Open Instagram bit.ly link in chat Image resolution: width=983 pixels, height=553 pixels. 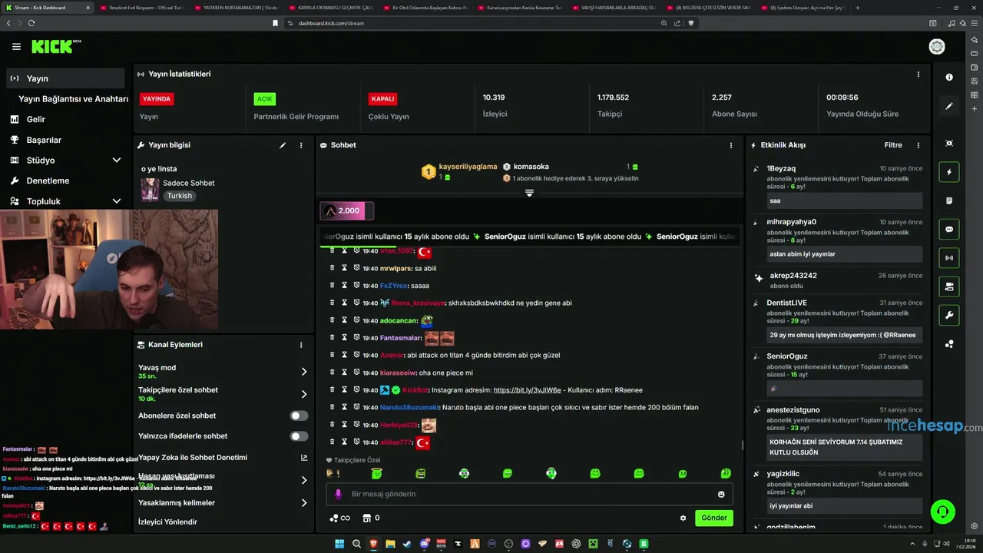click(x=527, y=390)
